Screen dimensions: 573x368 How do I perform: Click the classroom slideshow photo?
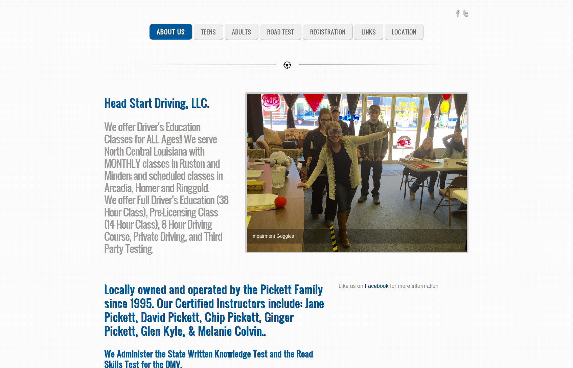click(357, 173)
